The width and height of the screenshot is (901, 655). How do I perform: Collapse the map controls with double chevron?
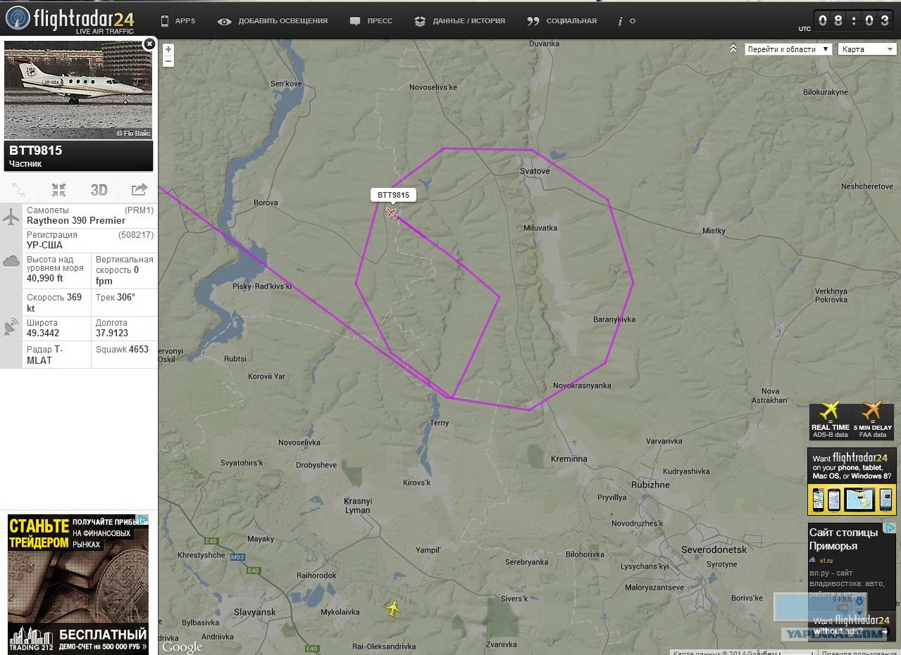click(x=733, y=49)
